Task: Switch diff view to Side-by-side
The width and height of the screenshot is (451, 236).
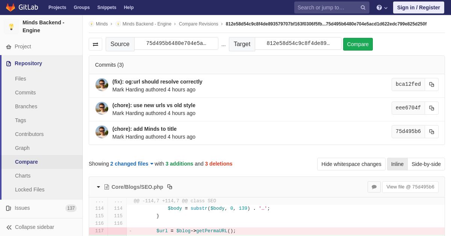Action: [x=426, y=164]
